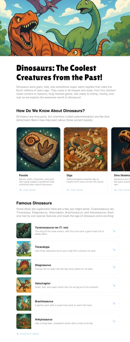Image resolution: width=130 pixels, height=342 pixels.
Task: Select the Velociraptor list title
Action: pyautogui.click(x=43, y=283)
